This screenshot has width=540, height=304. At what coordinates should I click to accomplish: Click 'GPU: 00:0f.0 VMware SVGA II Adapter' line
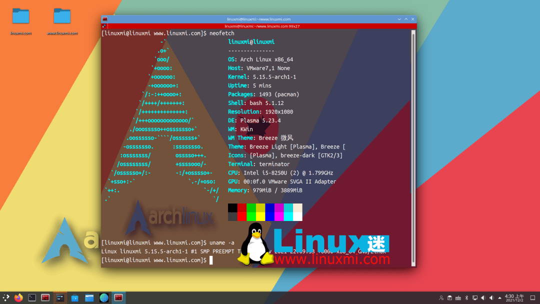click(x=282, y=182)
